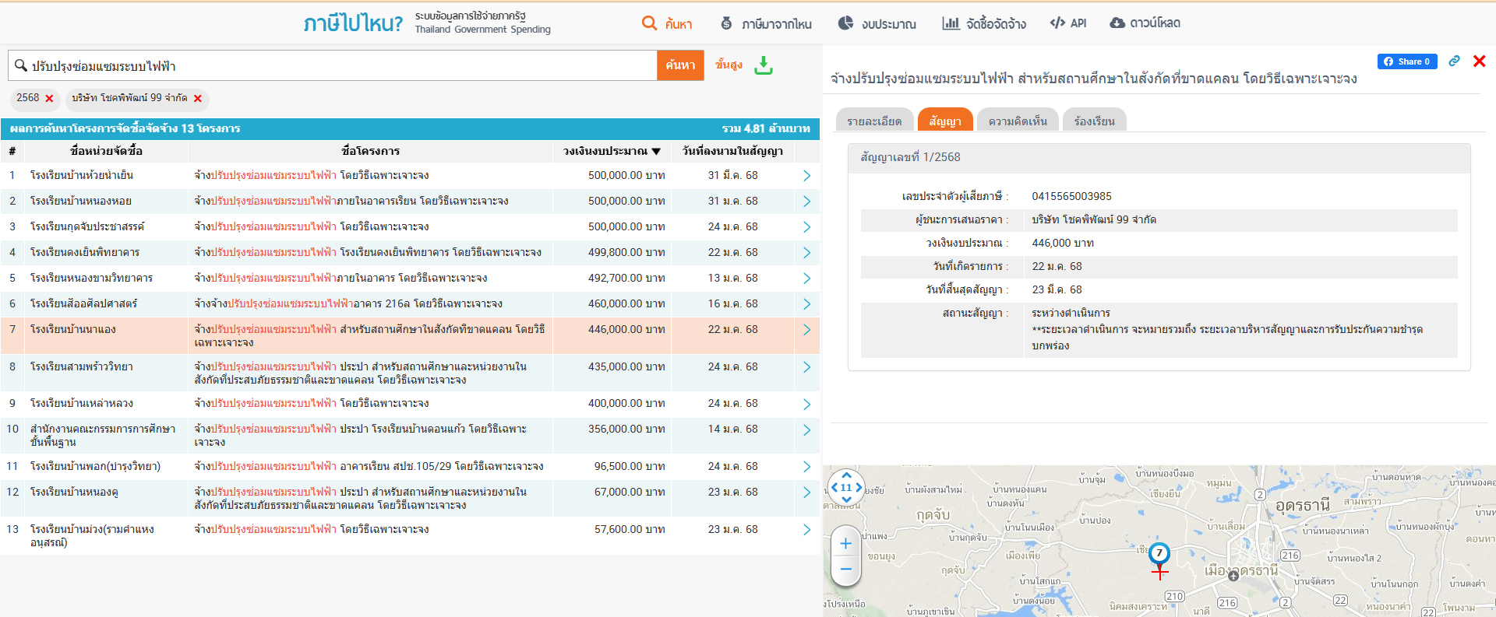Click the green download results icon
The width and height of the screenshot is (1496, 617).
click(x=764, y=65)
